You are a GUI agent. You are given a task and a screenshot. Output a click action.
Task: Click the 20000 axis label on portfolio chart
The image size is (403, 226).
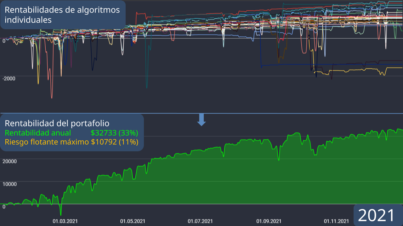pyautogui.click(x=9, y=161)
